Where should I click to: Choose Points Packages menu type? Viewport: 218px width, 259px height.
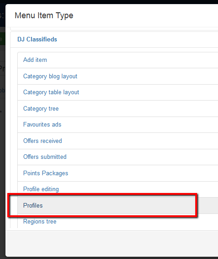(118, 173)
